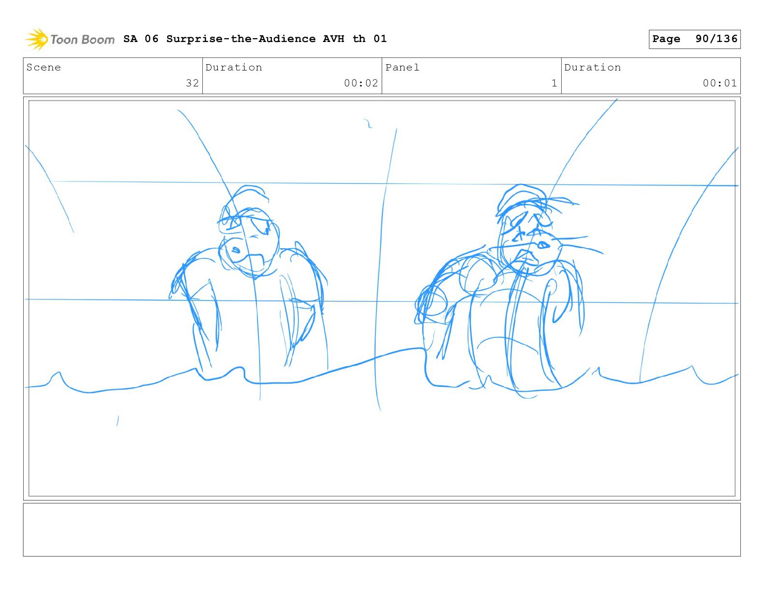Select the title 'SA 06 Surprise-the-Audience AVH th 01'
Image resolution: width=765 pixels, height=591 pixels.
(255, 39)
